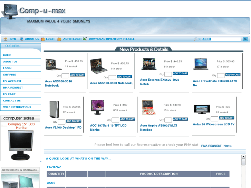Viewport: 251px width, 188px height.
Task: Add AOC 197Sa-1 monitor to cart
Action: 127,119
